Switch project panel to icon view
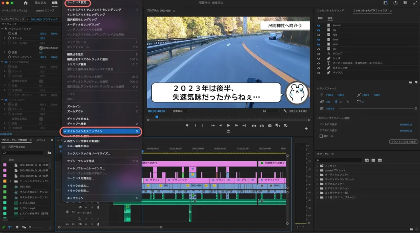420x233 pixels. point(17,227)
